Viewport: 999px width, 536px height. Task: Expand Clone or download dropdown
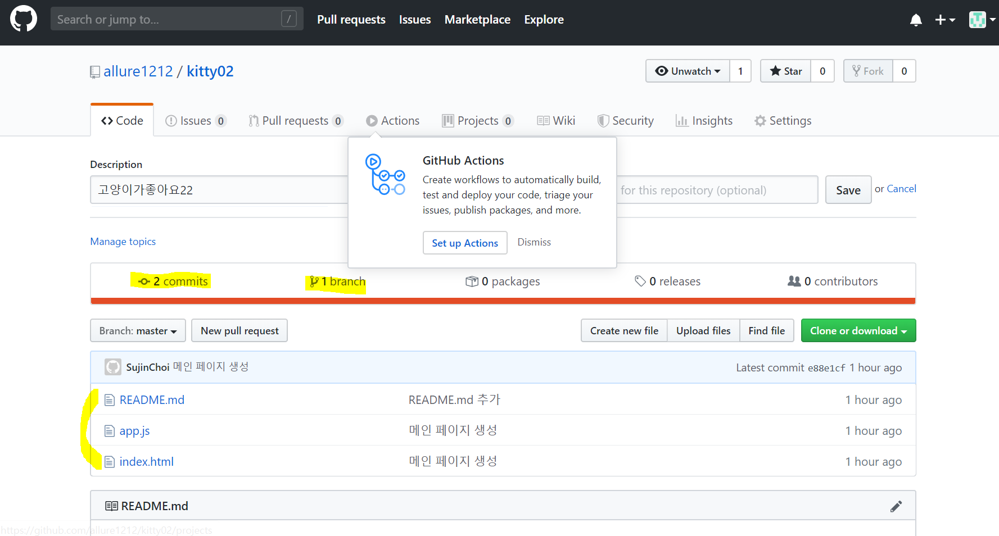858,331
